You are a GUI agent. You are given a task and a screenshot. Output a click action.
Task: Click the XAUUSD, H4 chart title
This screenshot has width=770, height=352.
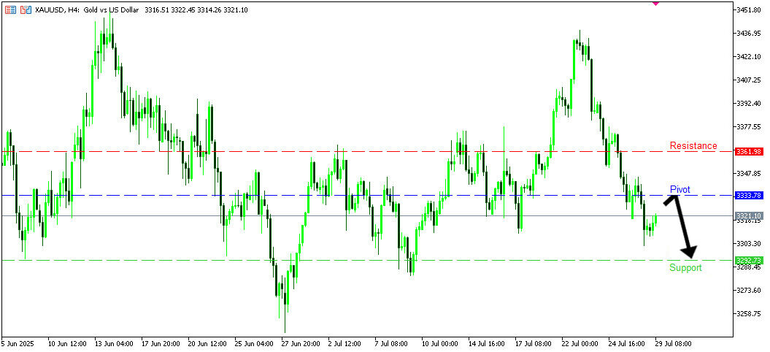click(x=57, y=10)
